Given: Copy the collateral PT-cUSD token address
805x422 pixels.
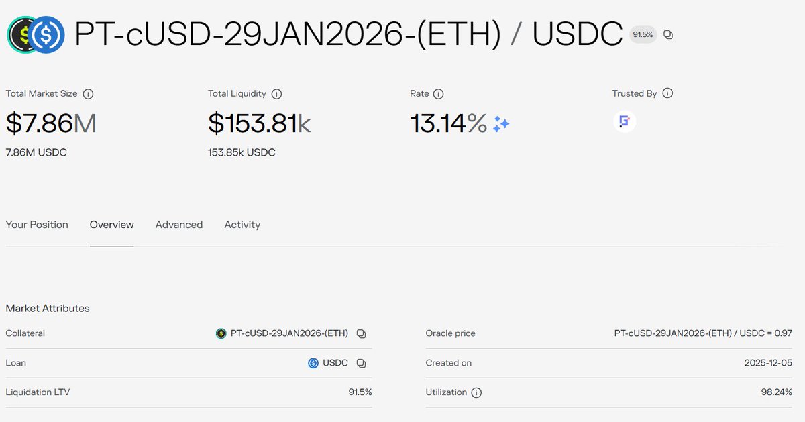Looking at the screenshot, I should 361,333.
